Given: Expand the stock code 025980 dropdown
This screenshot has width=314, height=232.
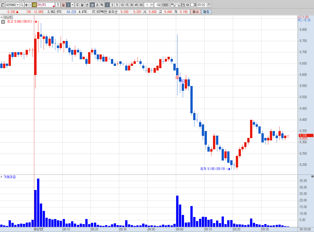Looking at the screenshot, I should (x=18, y=5).
